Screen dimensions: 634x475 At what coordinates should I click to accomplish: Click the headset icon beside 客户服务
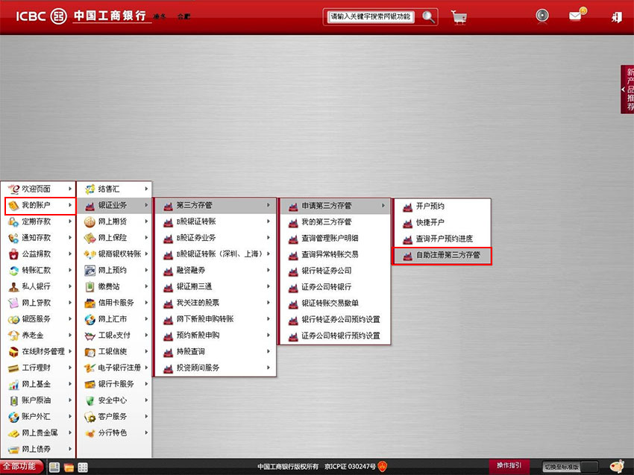coord(90,417)
